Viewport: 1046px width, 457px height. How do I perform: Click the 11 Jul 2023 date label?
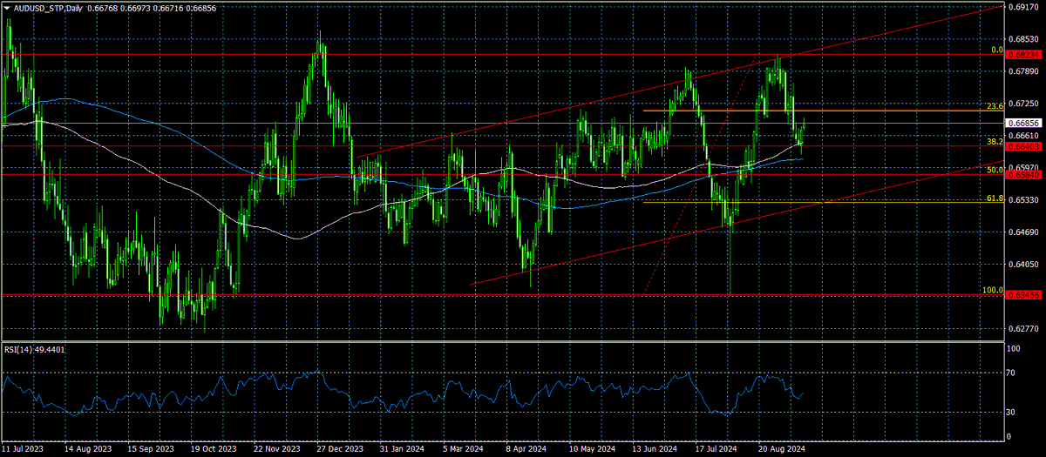21,450
